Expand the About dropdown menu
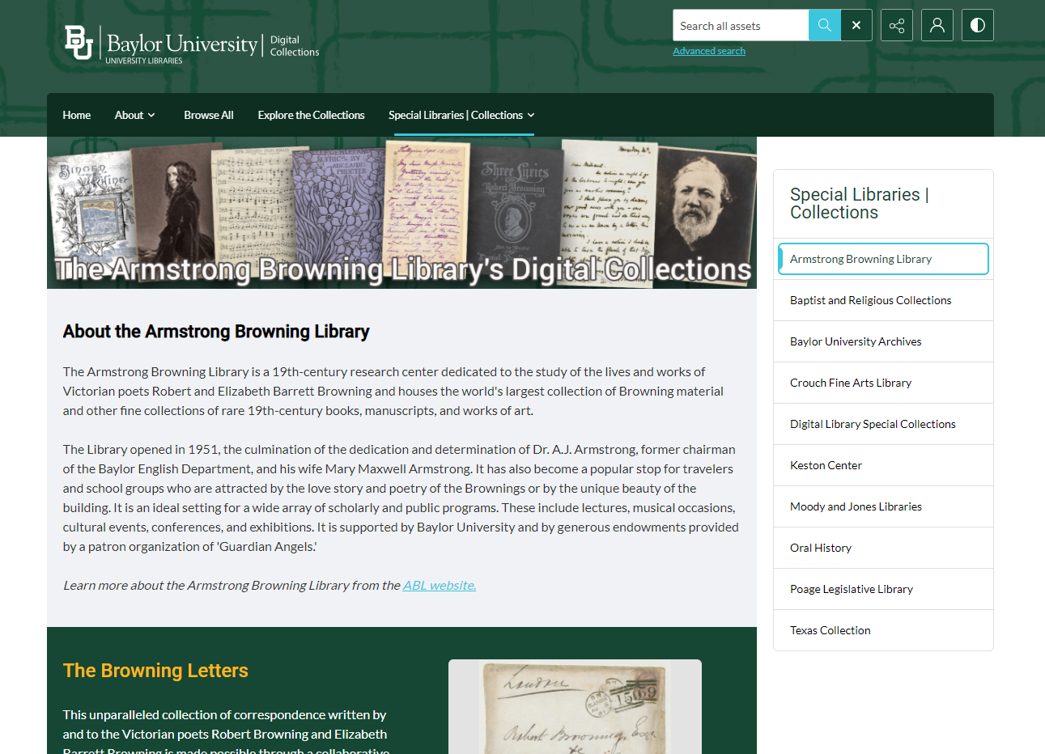Screen dimensions: 1045x754 (134, 115)
